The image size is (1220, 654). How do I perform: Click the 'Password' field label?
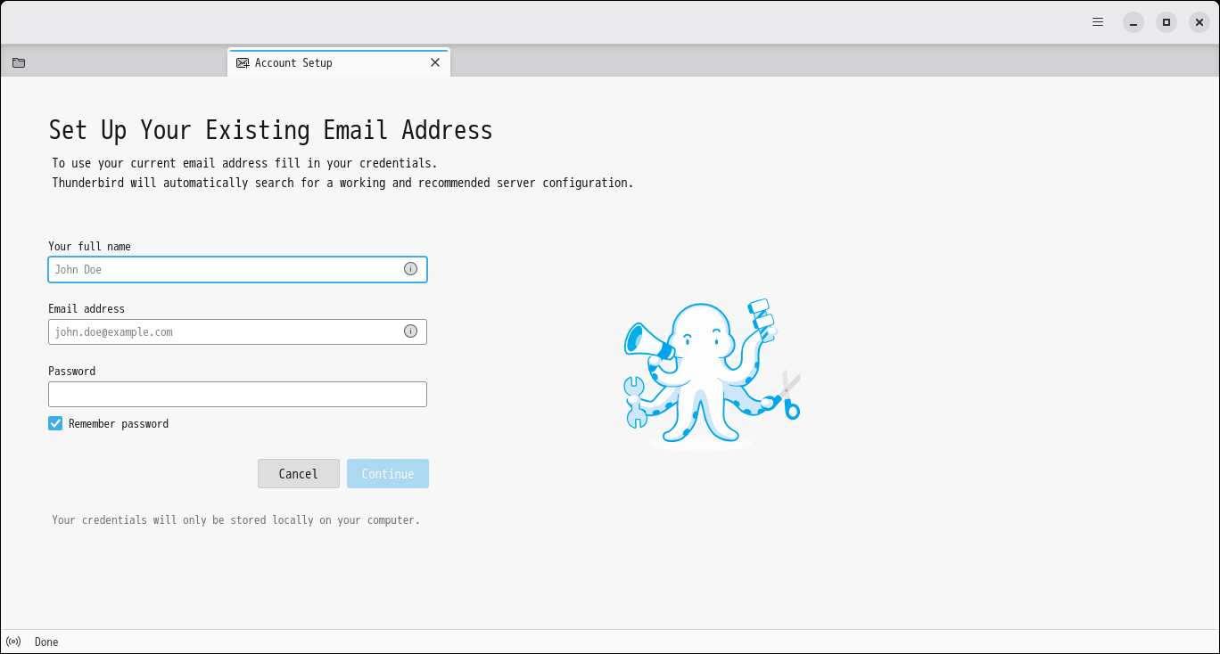click(x=71, y=372)
